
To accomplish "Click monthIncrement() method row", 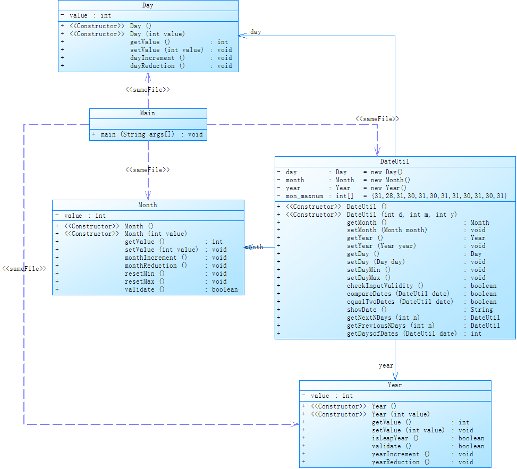I will coord(141,258).
